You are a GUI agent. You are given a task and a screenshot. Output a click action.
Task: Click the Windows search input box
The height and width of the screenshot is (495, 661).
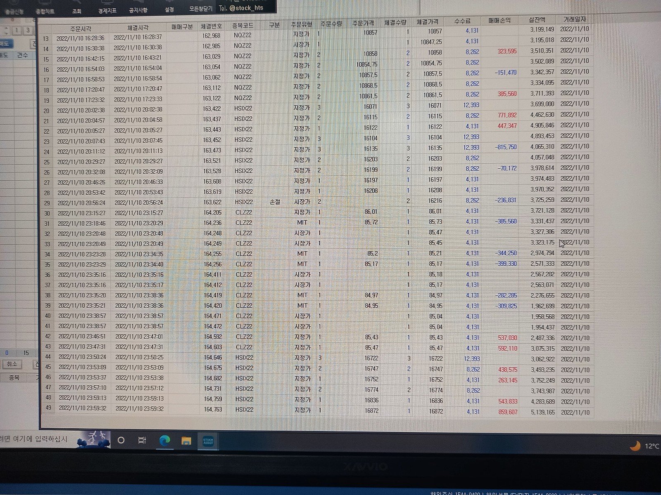pos(35,439)
